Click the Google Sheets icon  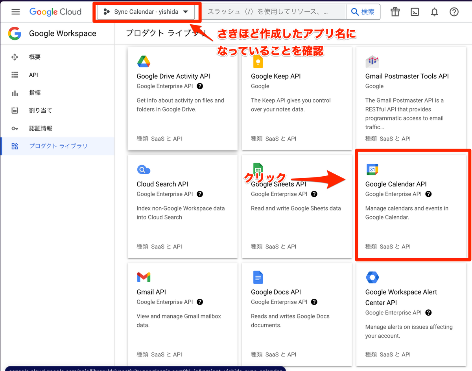(x=258, y=170)
